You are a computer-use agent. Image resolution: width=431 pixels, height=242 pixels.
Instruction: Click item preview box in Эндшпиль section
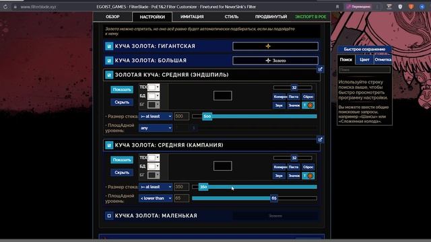223,95
